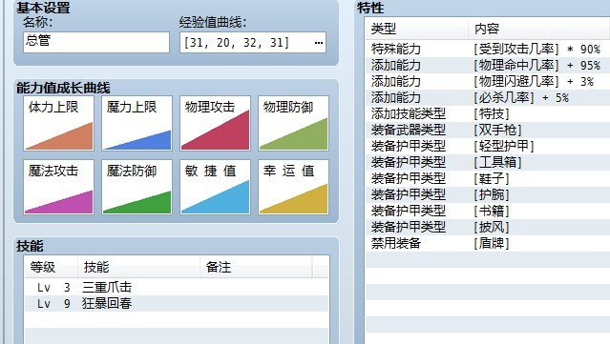The width and height of the screenshot is (610, 344).
Task: Select the trait row [工具箱]
Action: (x=488, y=162)
